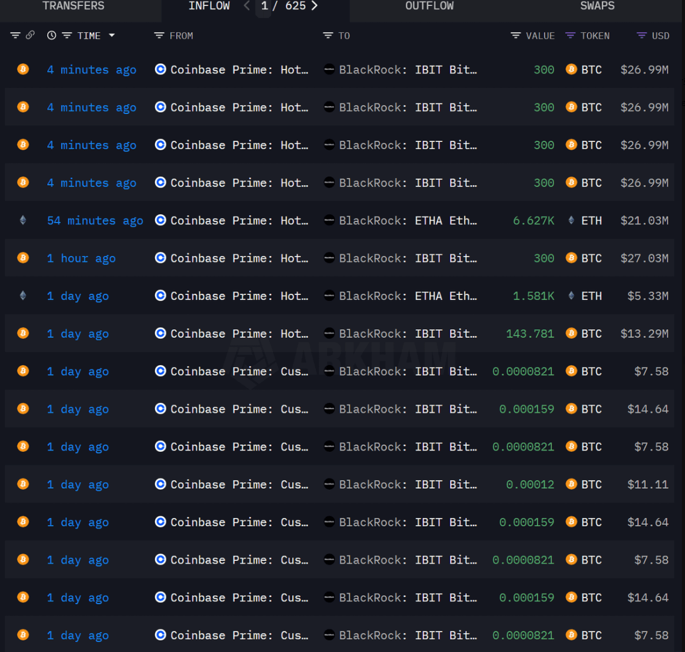Click BlackRock logo icon in $21.03M row

(329, 221)
